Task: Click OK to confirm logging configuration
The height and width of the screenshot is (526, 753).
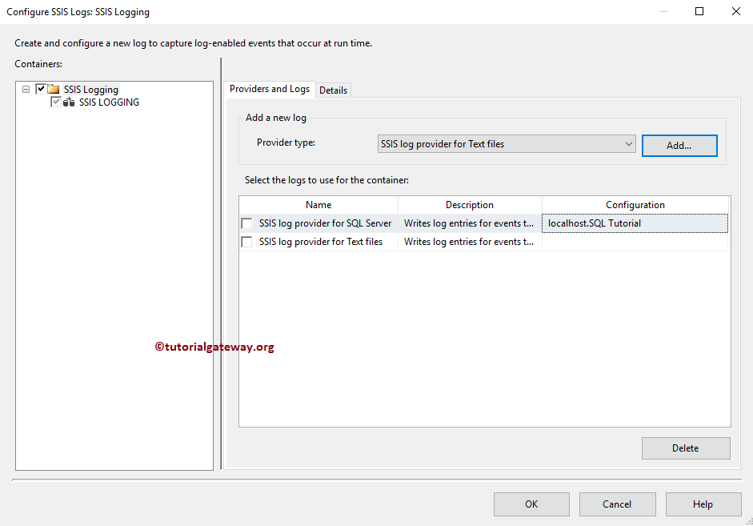Action: coord(531,504)
